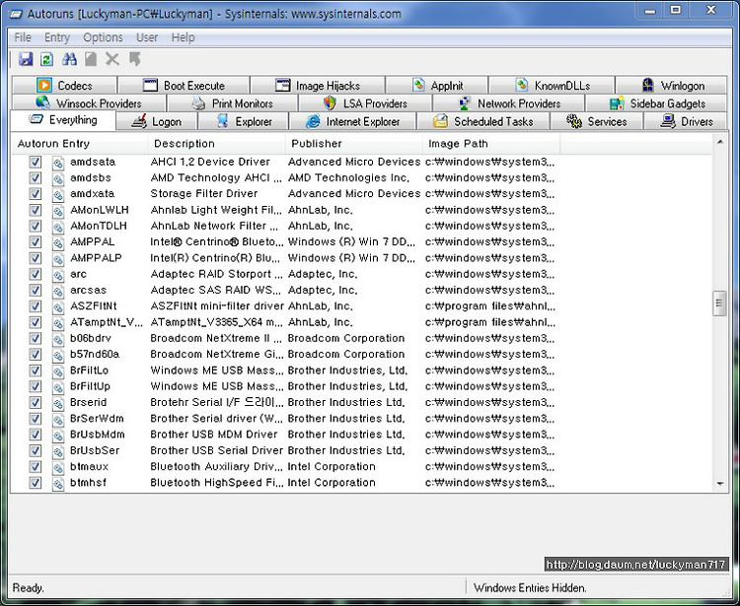Switch to Network Providers tab
The image size is (740, 606).
point(509,103)
